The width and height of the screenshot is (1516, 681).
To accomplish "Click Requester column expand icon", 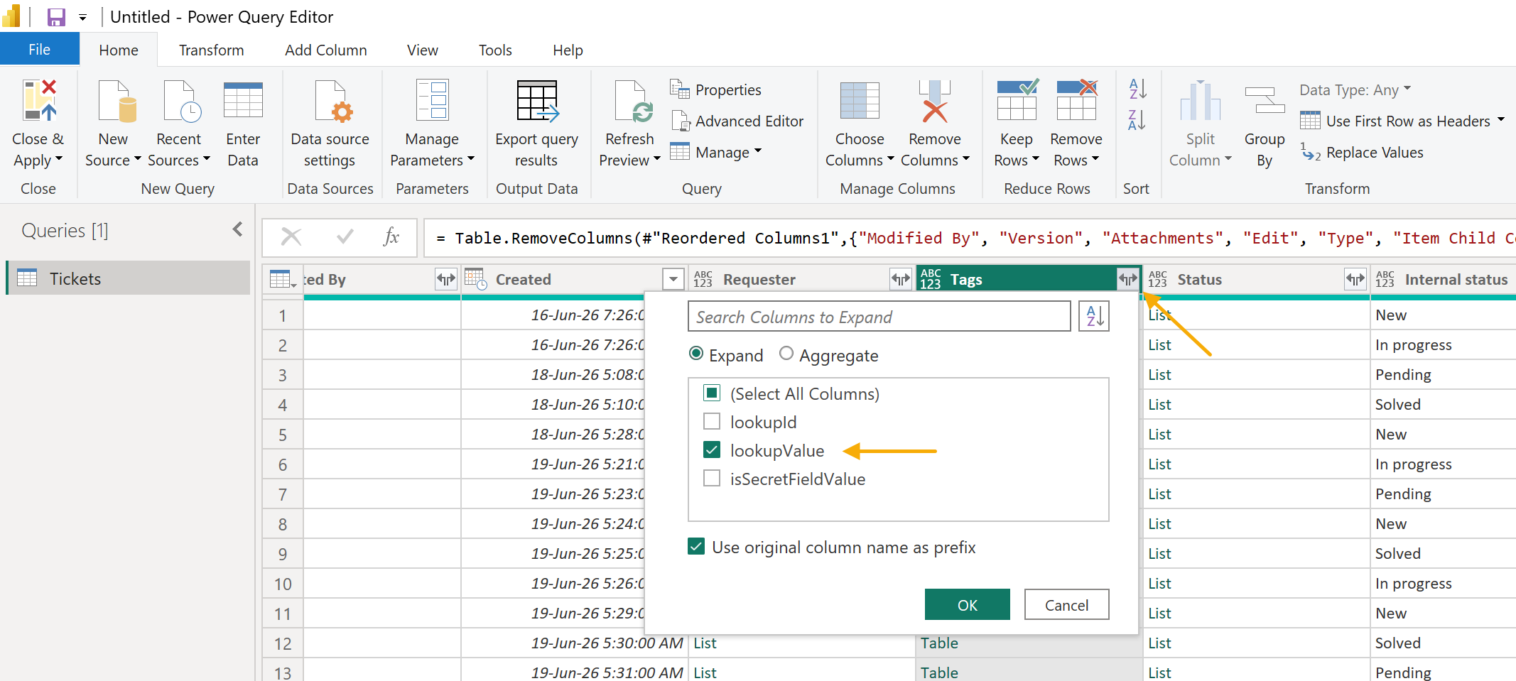I will pyautogui.click(x=901, y=279).
